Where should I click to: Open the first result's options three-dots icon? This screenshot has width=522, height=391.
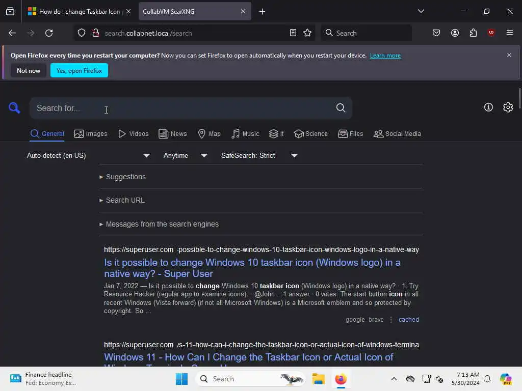[x=391, y=320]
